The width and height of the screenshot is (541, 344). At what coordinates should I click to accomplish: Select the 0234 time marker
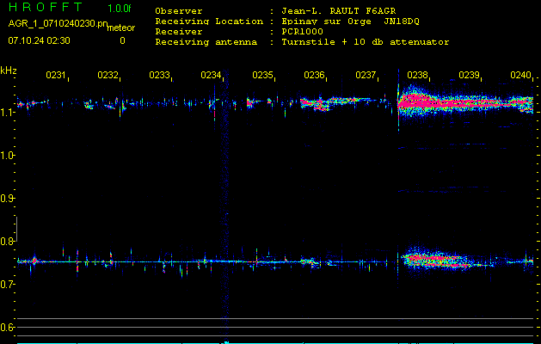[x=211, y=76]
